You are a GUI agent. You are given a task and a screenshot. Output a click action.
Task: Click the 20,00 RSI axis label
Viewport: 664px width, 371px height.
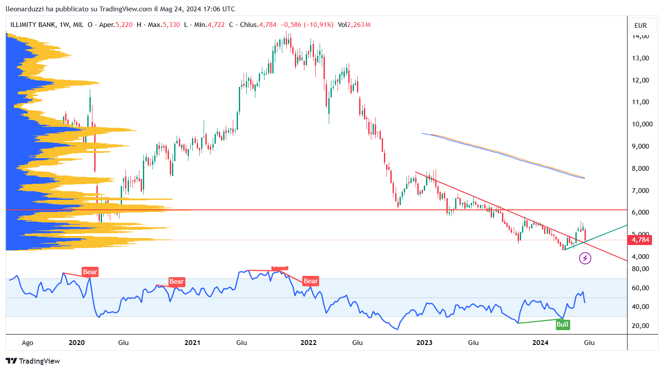click(x=641, y=326)
